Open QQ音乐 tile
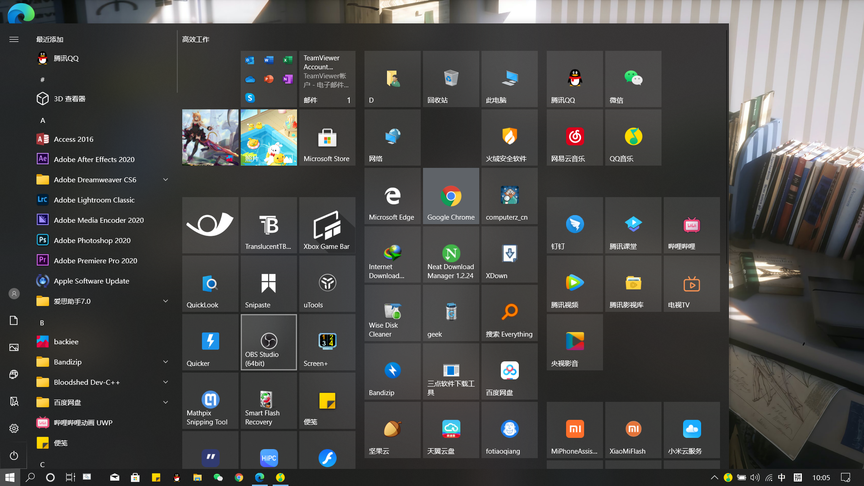 633,137
